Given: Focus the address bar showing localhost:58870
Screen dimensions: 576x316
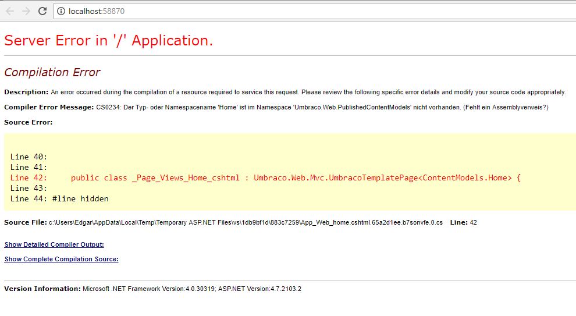Looking at the screenshot, I should (233, 11).
